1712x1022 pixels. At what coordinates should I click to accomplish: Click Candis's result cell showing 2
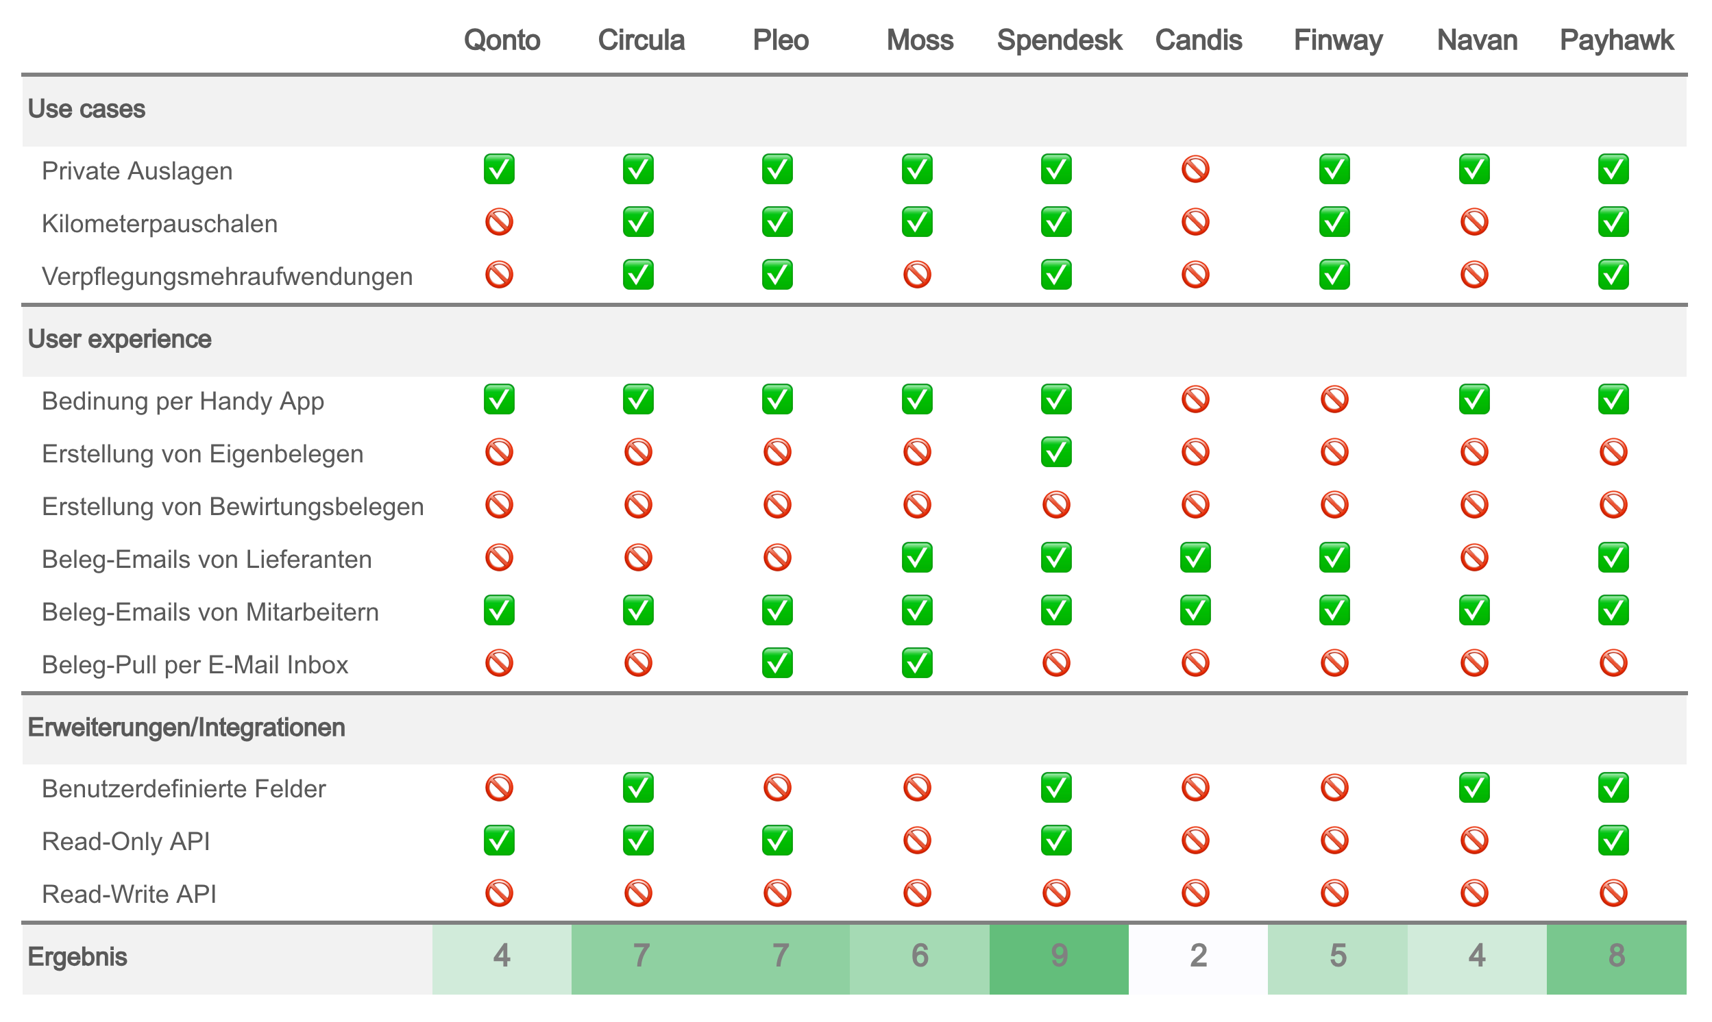[1198, 956]
